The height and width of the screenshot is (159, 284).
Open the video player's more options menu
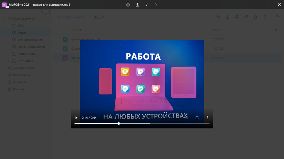(x=208, y=118)
